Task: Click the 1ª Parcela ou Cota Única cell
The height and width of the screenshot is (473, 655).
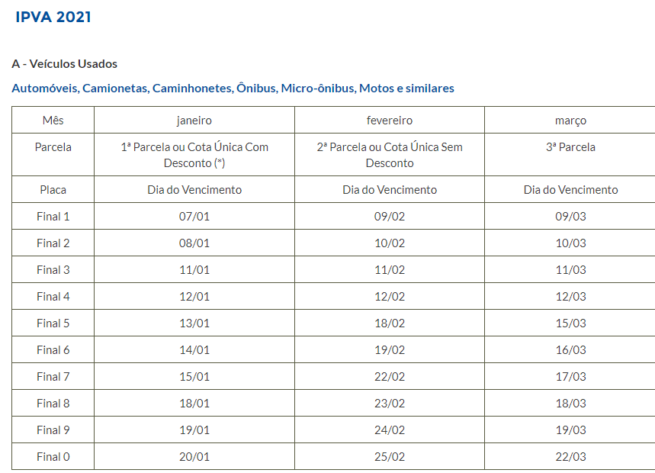Action: 194,155
